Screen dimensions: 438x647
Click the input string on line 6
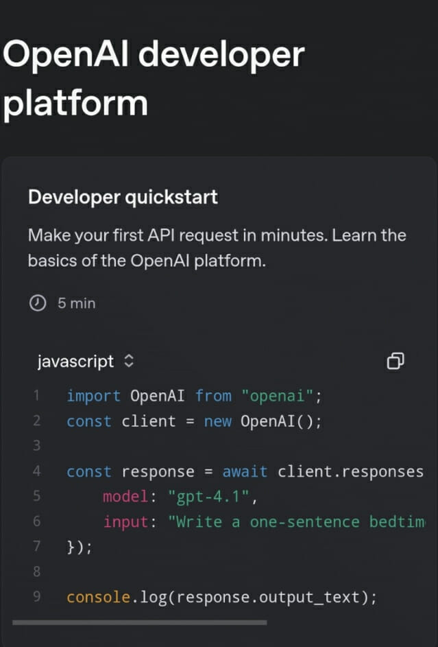tap(297, 522)
